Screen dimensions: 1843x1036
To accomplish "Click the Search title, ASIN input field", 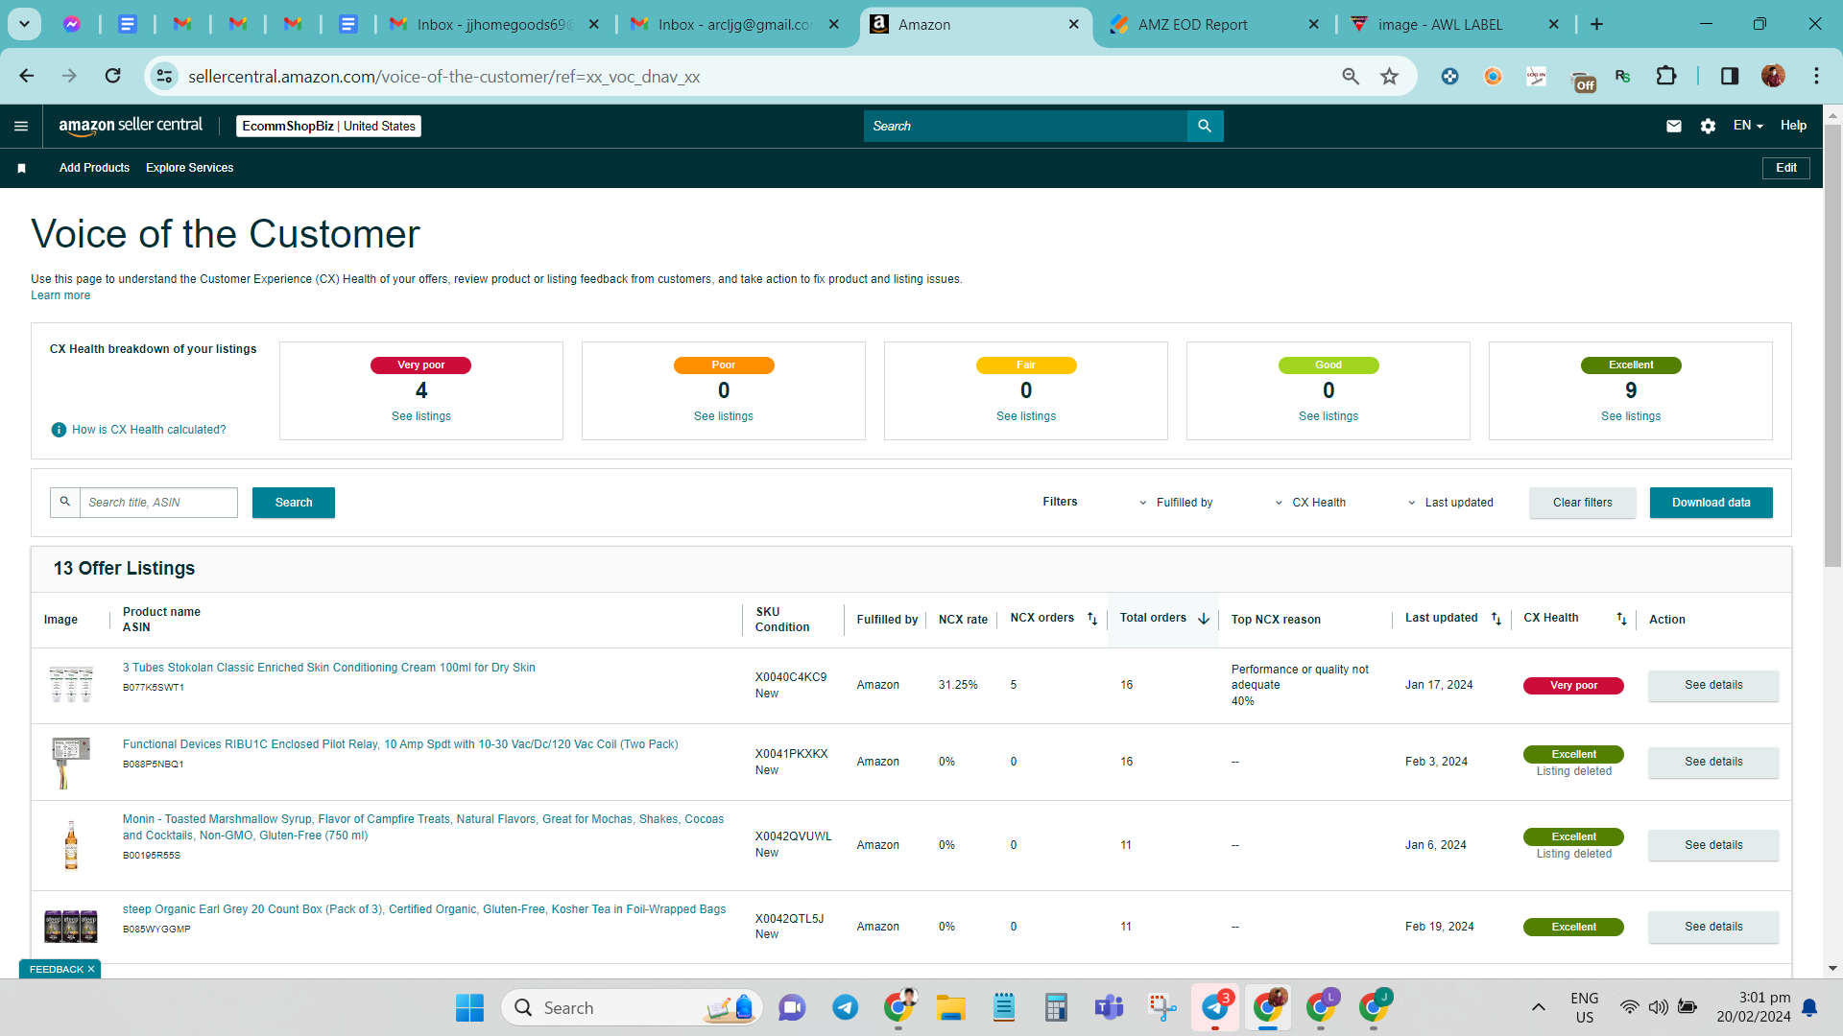I will coord(158,503).
